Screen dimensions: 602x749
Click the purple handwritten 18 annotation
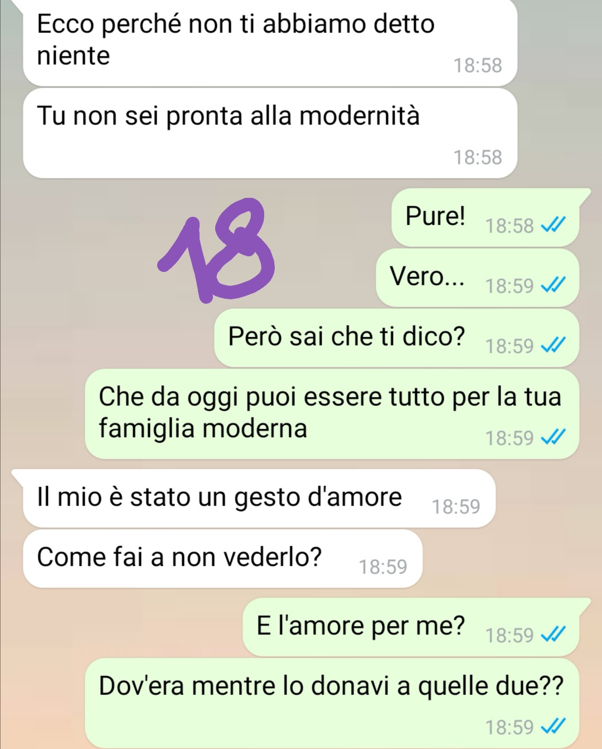tap(216, 250)
